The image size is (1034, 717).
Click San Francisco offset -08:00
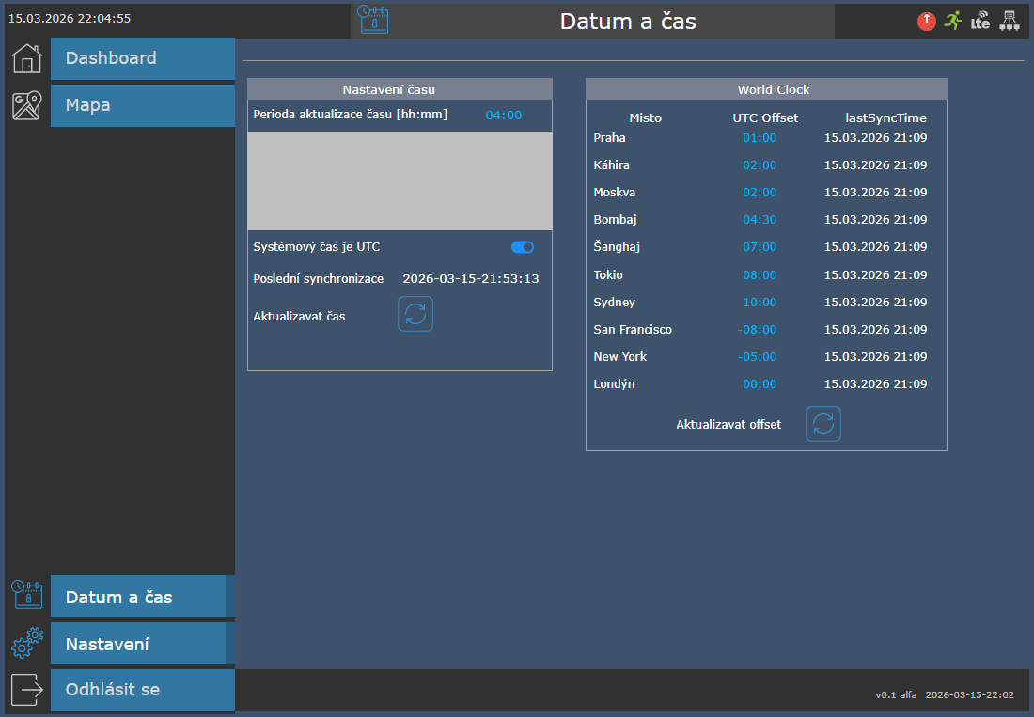(x=758, y=330)
